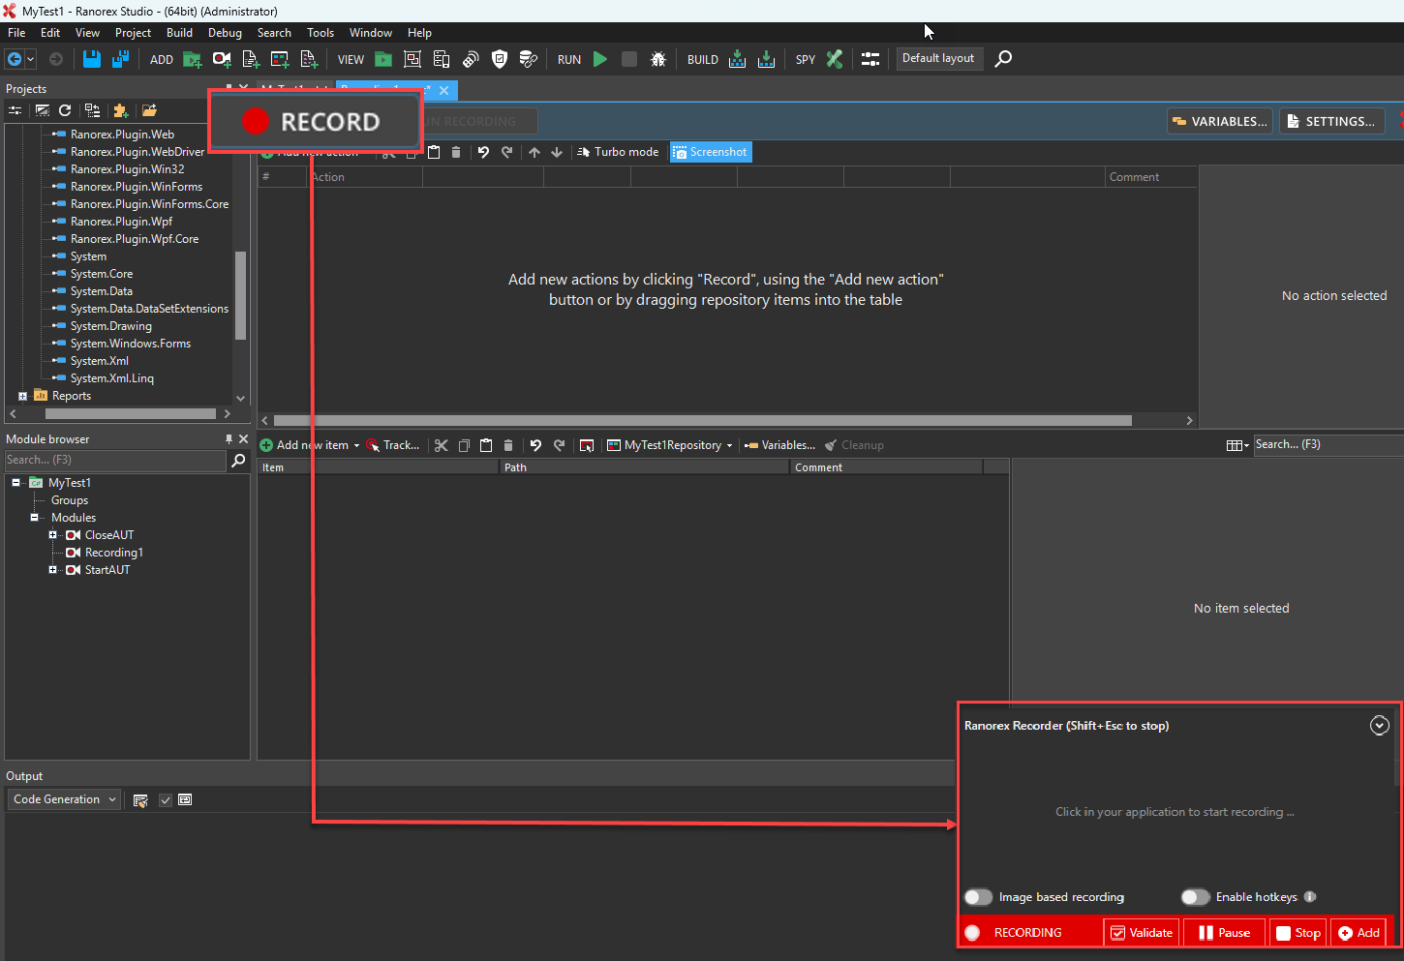Click the repository Search (F3) field
The width and height of the screenshot is (1404, 961).
click(1328, 444)
